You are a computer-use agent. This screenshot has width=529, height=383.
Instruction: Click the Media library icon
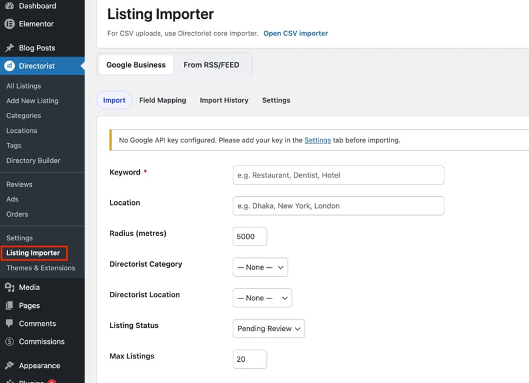[9, 287]
